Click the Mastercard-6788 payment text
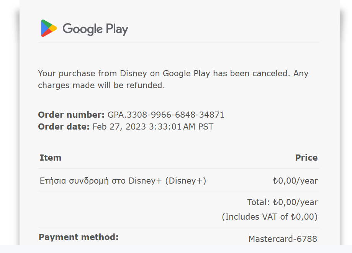 coord(283,239)
